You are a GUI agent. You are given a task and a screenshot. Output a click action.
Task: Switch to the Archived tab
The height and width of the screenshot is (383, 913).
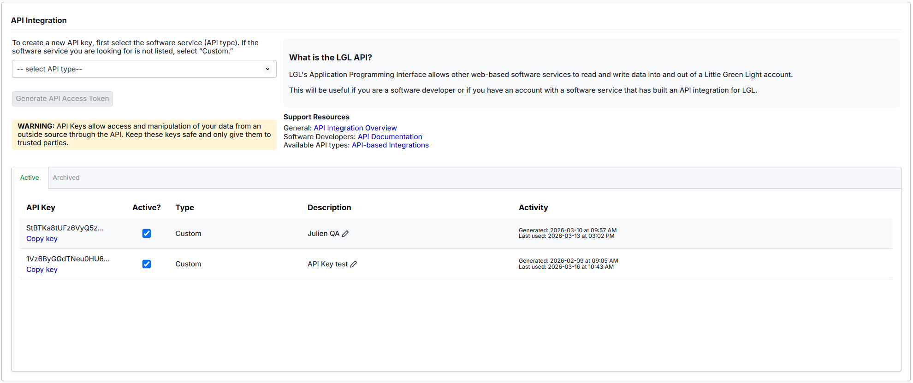[66, 178]
